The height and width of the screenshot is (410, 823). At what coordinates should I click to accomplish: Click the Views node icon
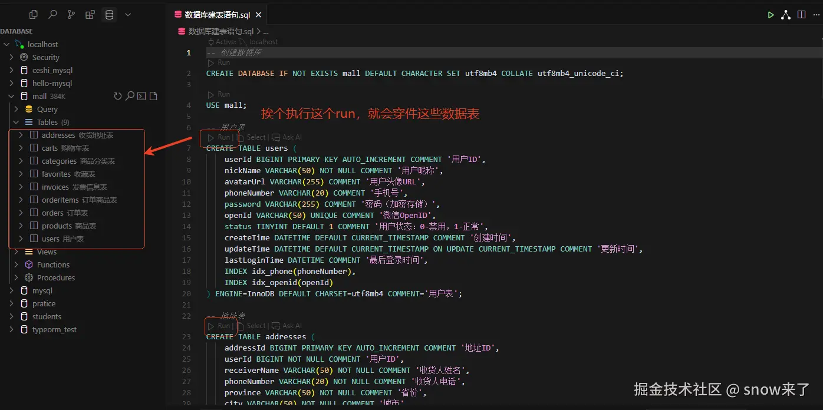point(29,252)
